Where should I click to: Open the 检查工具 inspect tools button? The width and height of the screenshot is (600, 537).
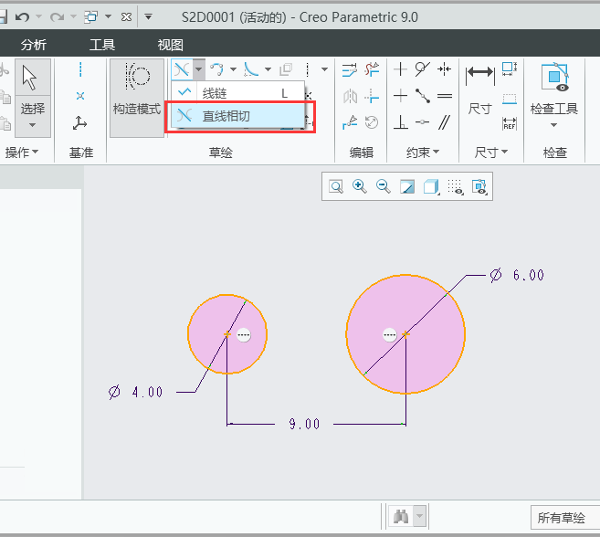coord(554,96)
